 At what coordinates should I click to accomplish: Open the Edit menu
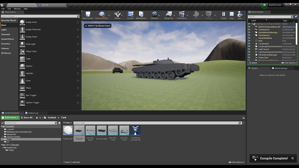click(9, 9)
